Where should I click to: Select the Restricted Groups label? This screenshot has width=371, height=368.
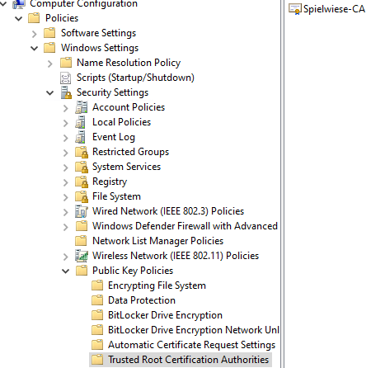coord(130,152)
